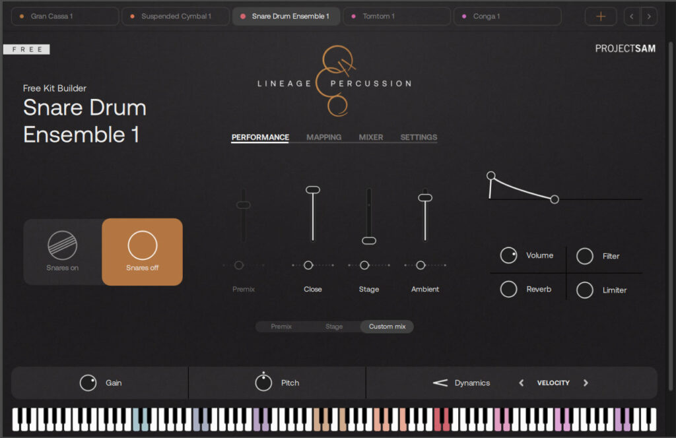Select the Custom mix button
The height and width of the screenshot is (438, 676).
tap(387, 327)
